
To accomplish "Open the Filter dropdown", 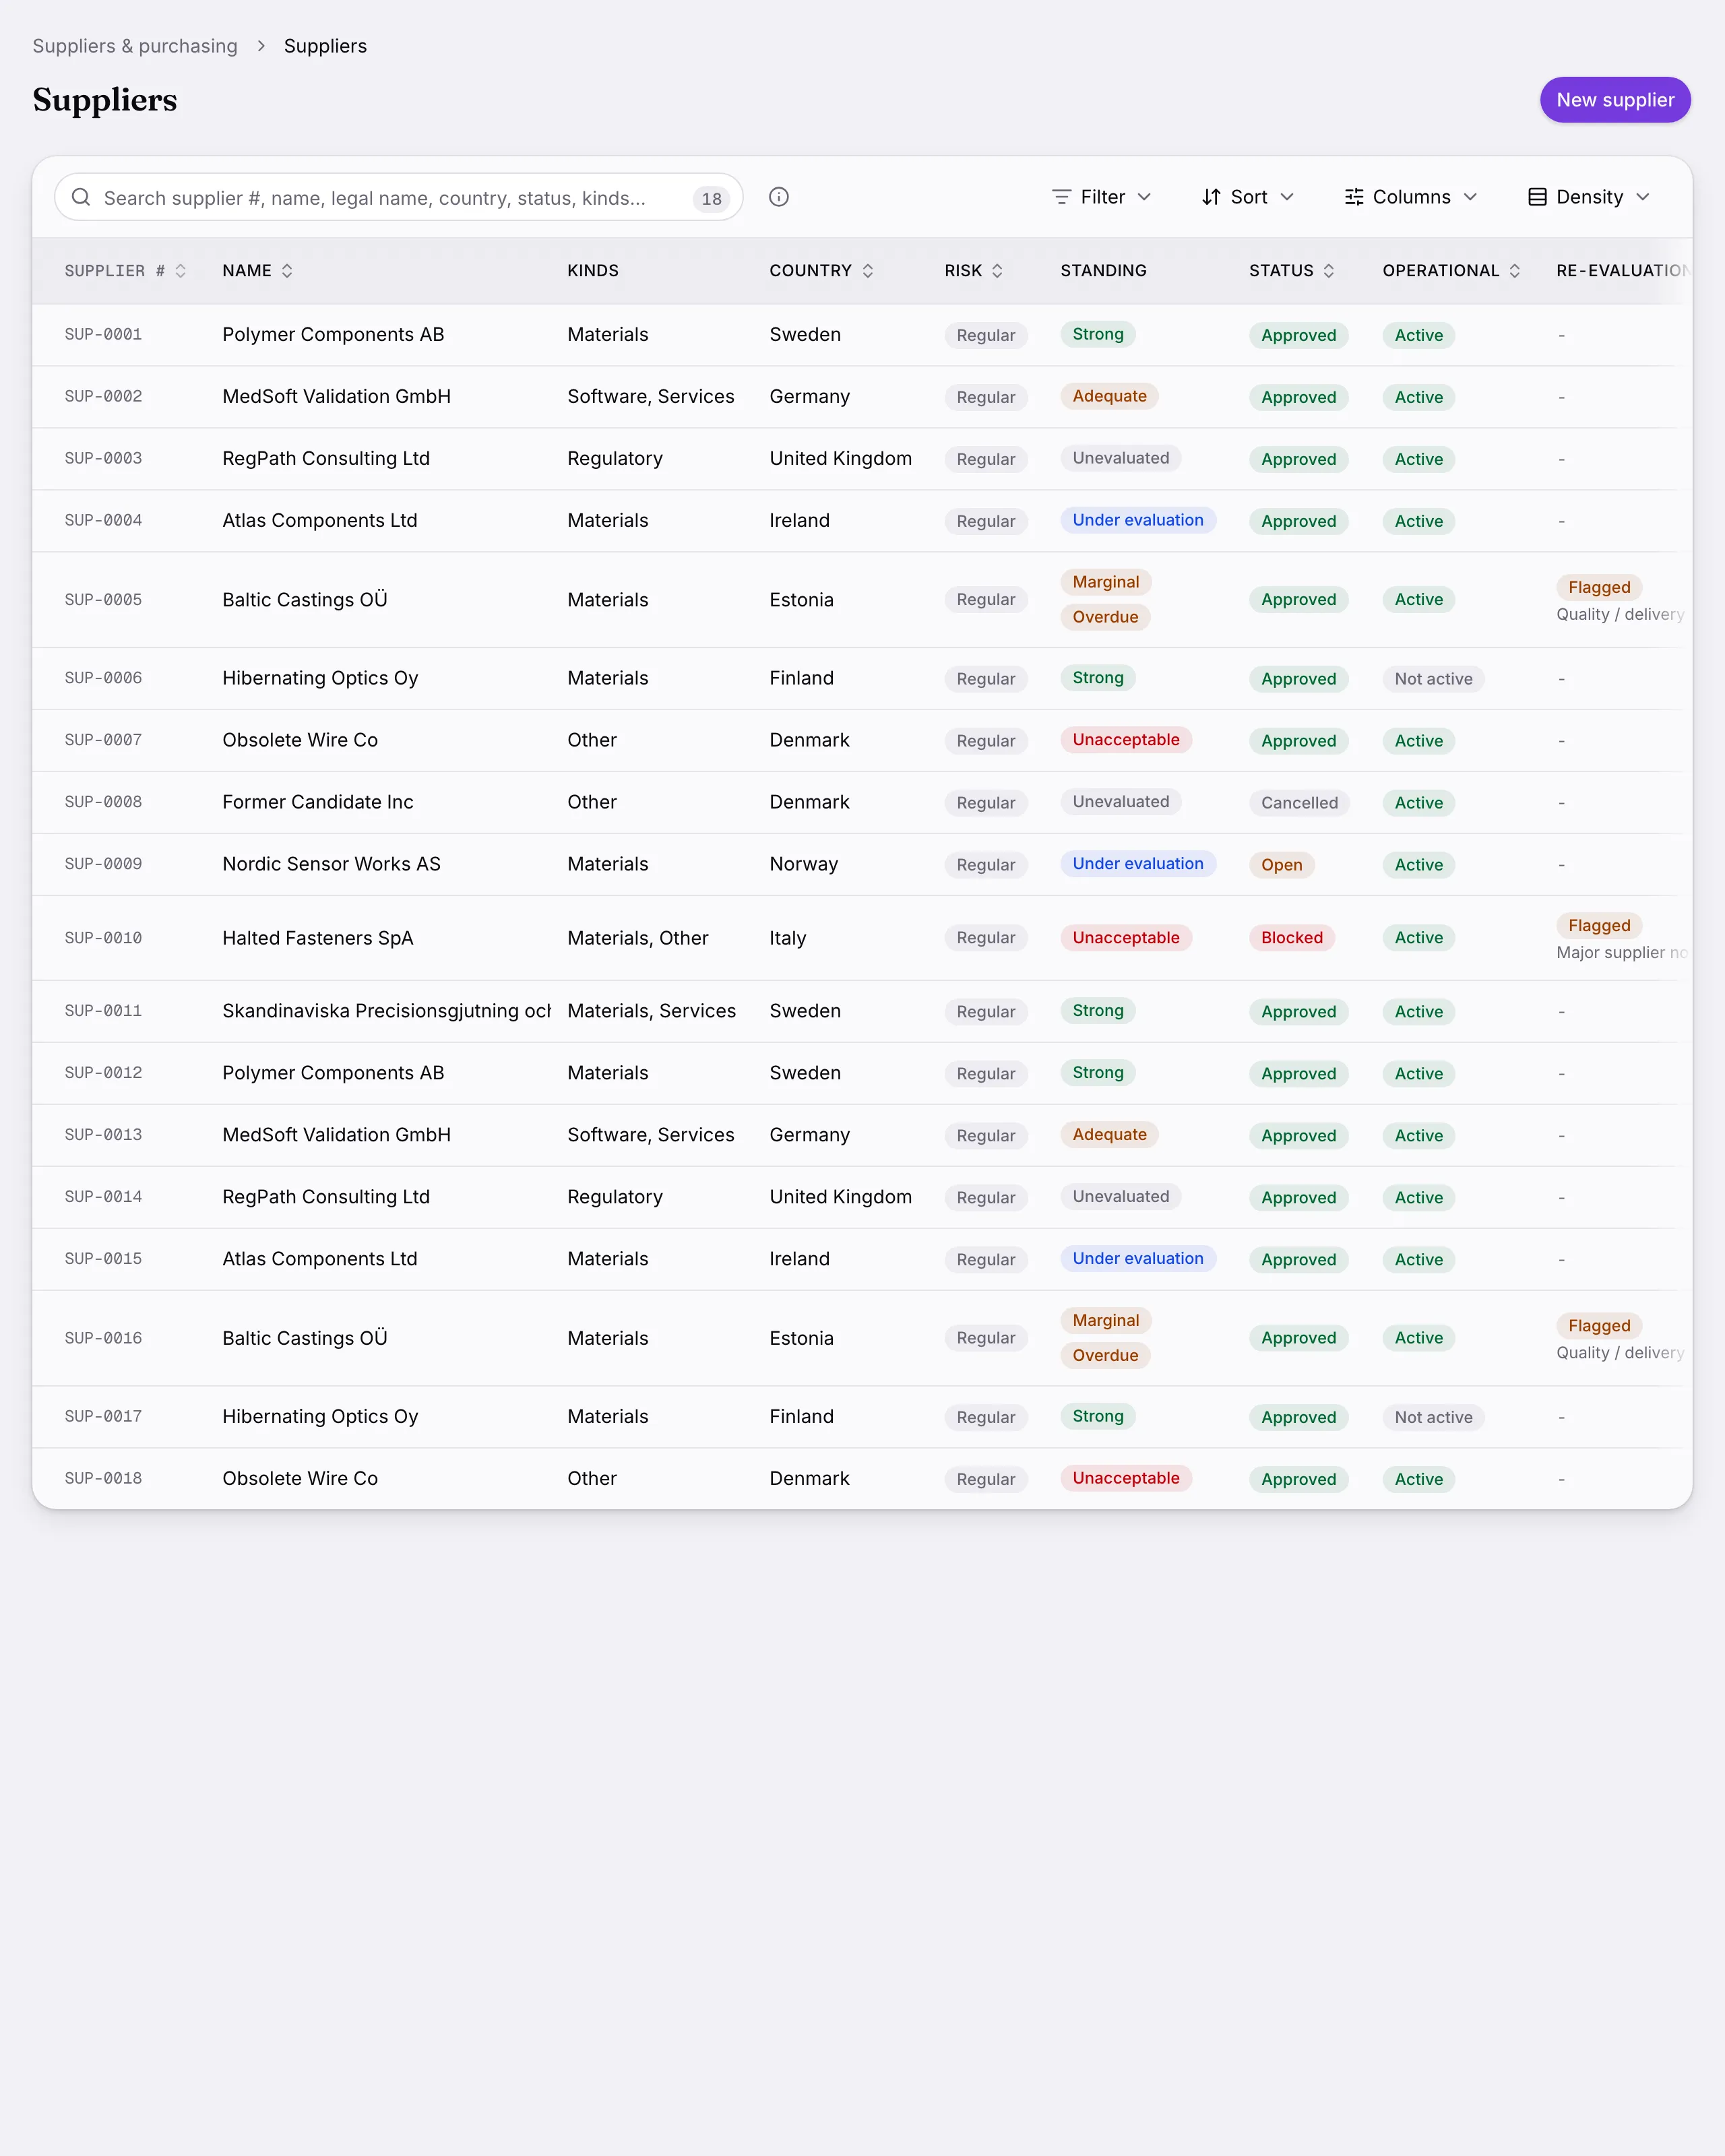I will [x=1101, y=197].
